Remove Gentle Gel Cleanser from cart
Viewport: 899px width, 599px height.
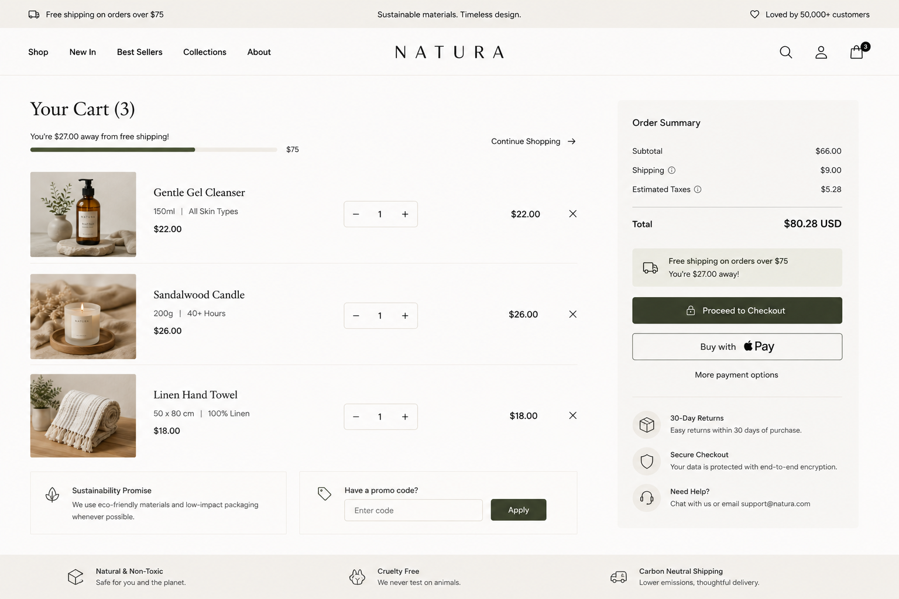(573, 214)
